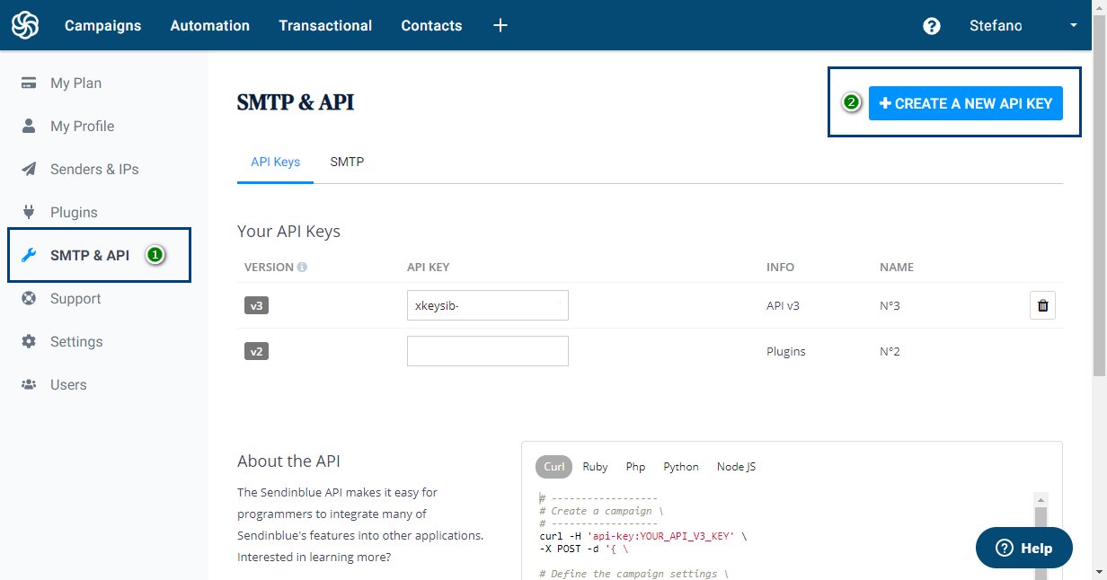
Task: Open the floating Help widget
Action: click(1023, 548)
